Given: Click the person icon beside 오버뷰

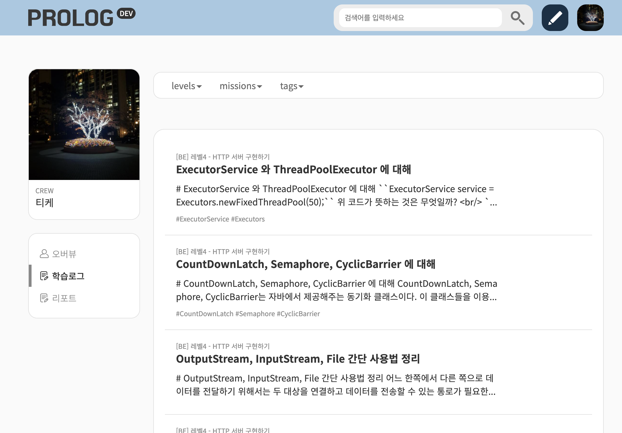Looking at the screenshot, I should 44,254.
